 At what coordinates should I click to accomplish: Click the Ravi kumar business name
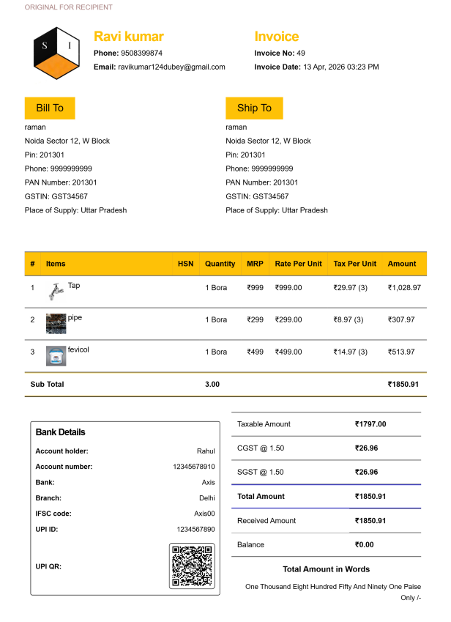[128, 37]
